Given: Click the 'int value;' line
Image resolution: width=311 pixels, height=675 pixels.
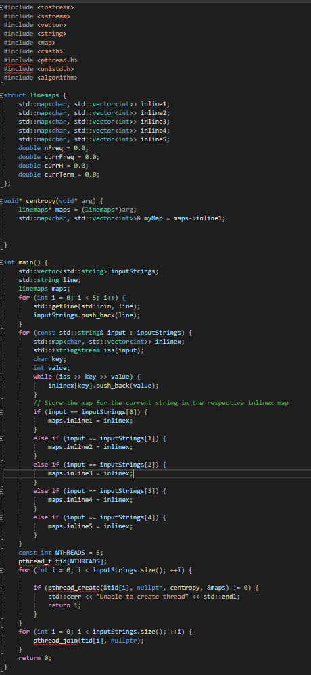Looking at the screenshot, I should (51, 368).
